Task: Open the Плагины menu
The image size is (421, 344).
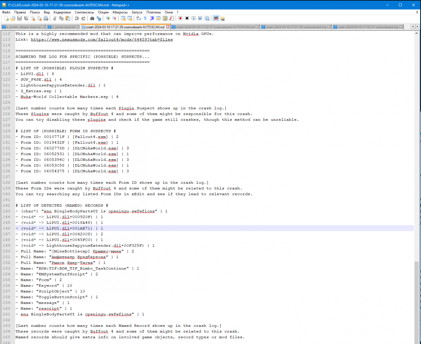Action: (153, 12)
